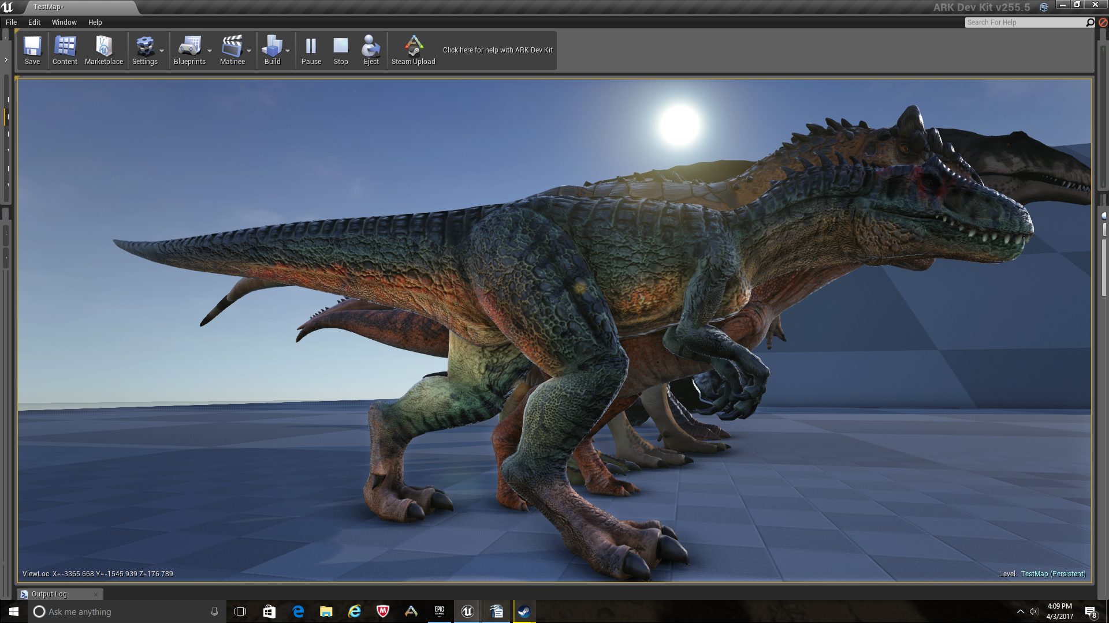Image resolution: width=1109 pixels, height=623 pixels.
Task: Open Steam from the taskbar
Action: pyautogui.click(x=524, y=611)
